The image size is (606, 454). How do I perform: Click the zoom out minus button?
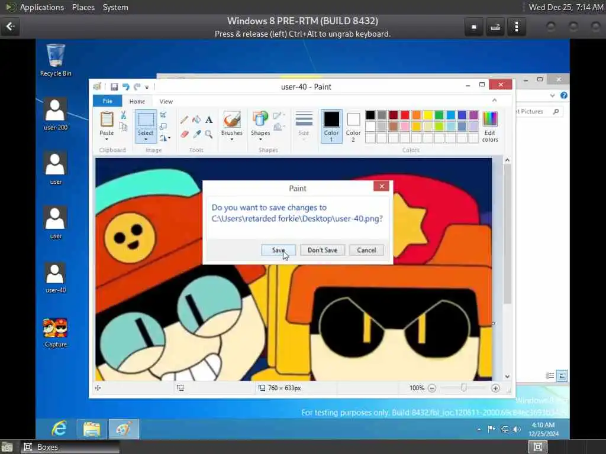(x=432, y=388)
